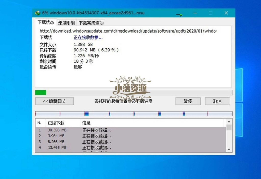Click the thread segments progress bar
Viewport: 261px width, 179px height.
[134, 114]
